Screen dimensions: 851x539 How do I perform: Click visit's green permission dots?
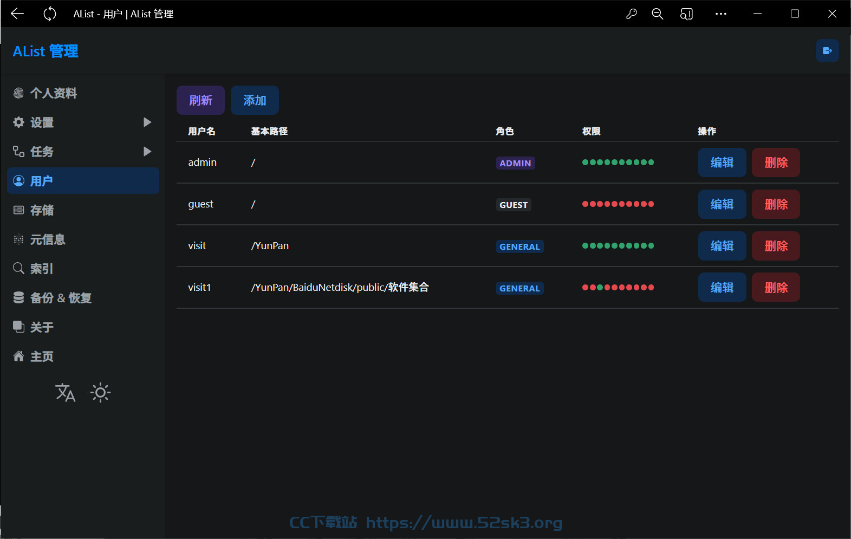click(618, 245)
